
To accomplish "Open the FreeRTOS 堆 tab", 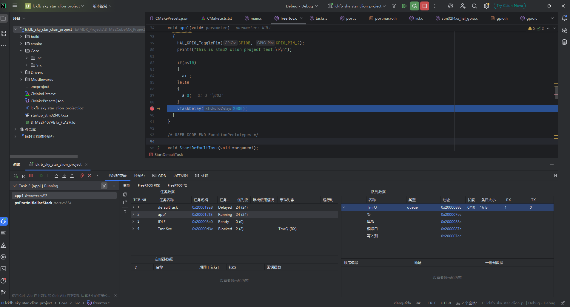I will tap(177, 185).
